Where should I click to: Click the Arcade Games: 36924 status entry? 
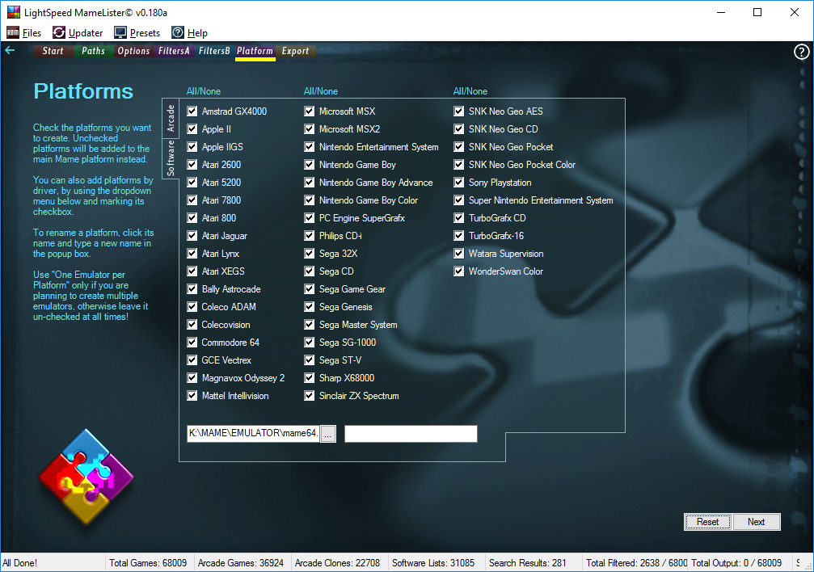[x=241, y=563]
